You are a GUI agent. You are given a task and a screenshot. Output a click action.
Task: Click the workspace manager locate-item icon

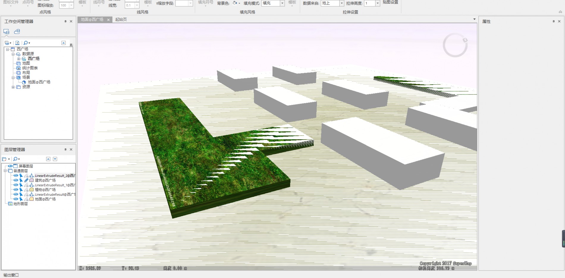[x=17, y=43]
